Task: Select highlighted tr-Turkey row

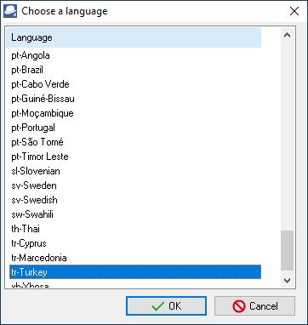Action: [135, 272]
